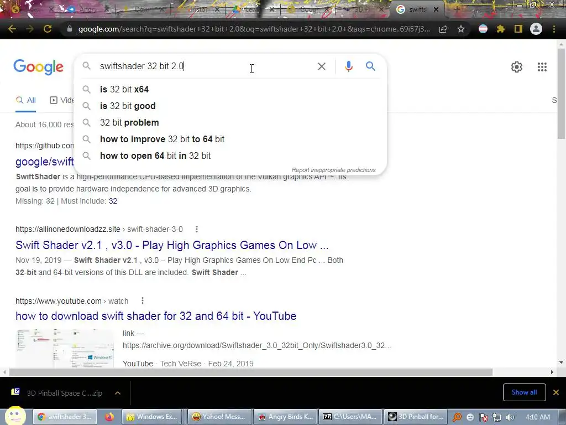This screenshot has width=566, height=425.
Task: Open the Chrome profile avatar
Action: tap(536, 29)
